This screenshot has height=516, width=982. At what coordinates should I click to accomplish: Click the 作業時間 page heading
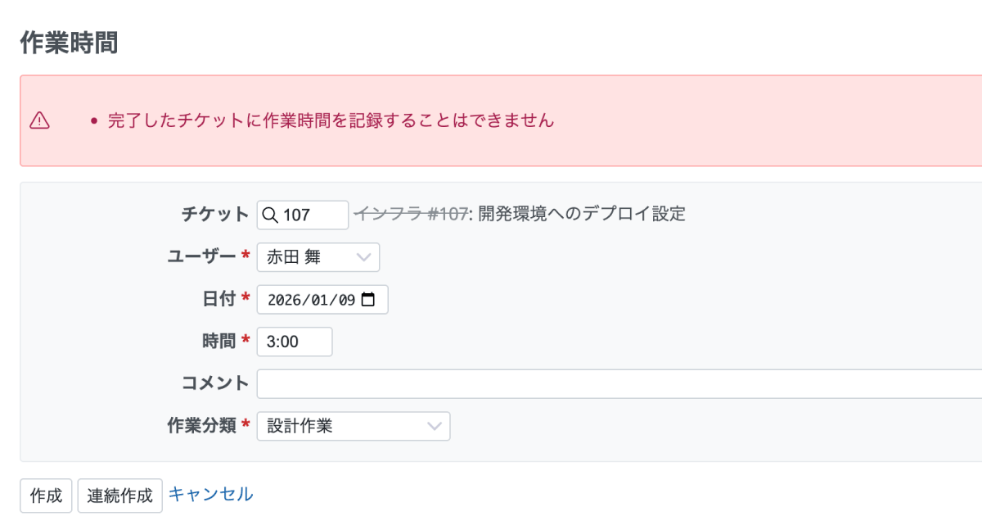coord(69,43)
